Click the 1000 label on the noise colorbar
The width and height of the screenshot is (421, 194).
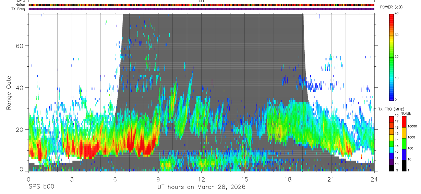pyautogui.click(x=411, y=137)
